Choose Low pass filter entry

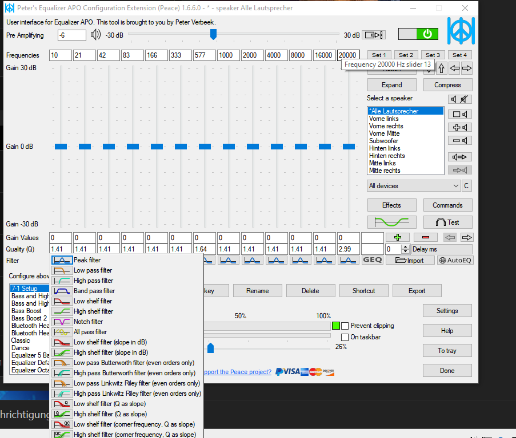(x=127, y=270)
